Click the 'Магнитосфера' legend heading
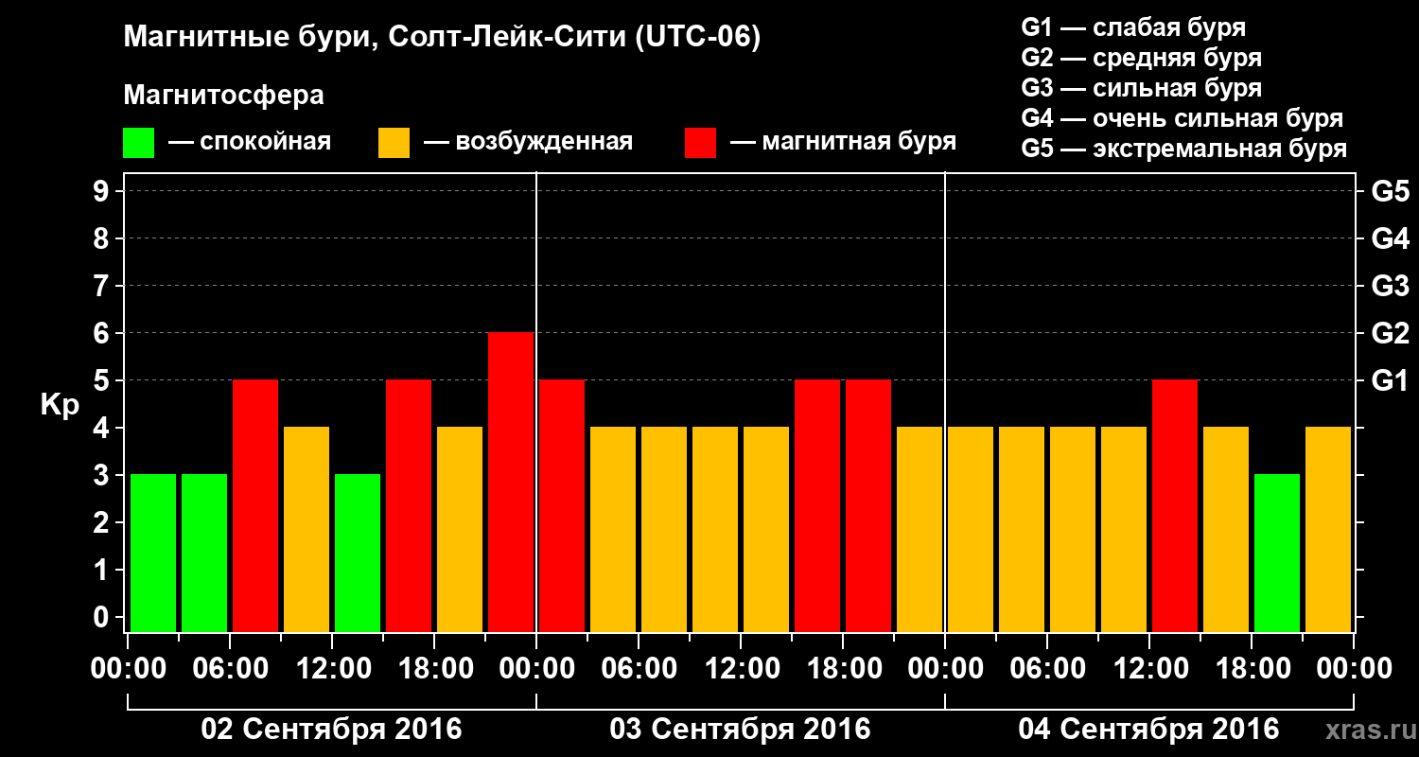The image size is (1419, 757). click(223, 96)
